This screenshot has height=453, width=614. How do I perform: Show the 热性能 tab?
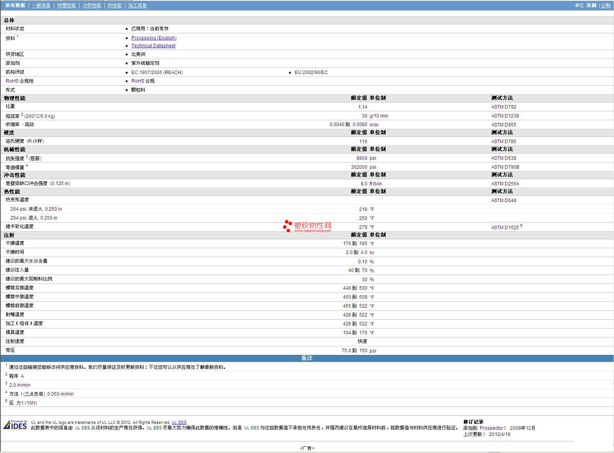(x=114, y=5)
